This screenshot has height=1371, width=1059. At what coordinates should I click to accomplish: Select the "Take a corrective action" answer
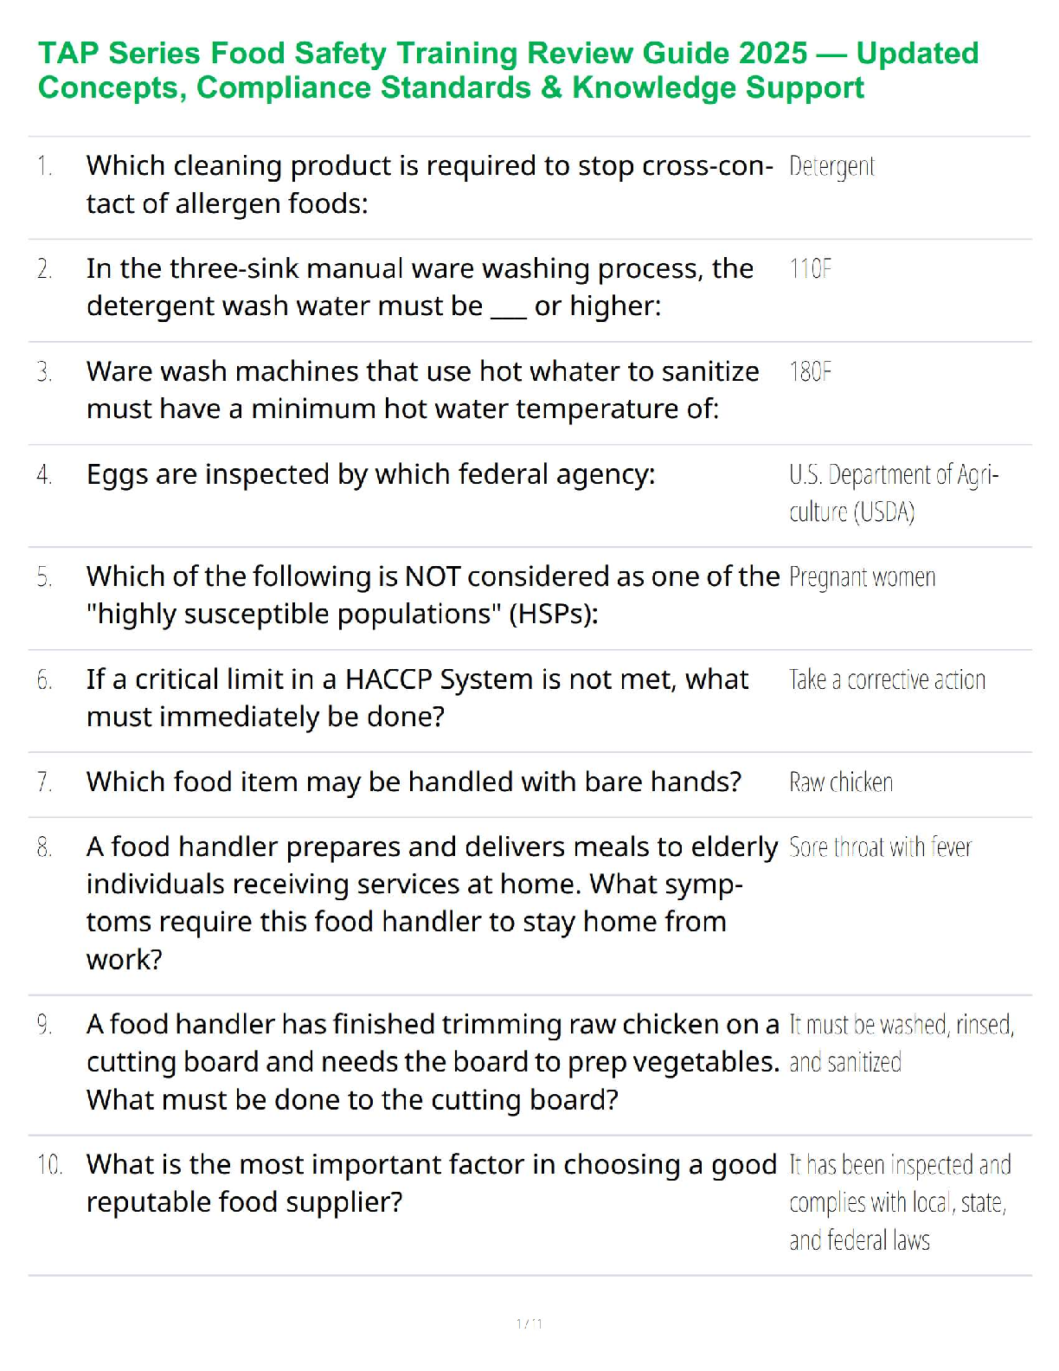click(887, 680)
